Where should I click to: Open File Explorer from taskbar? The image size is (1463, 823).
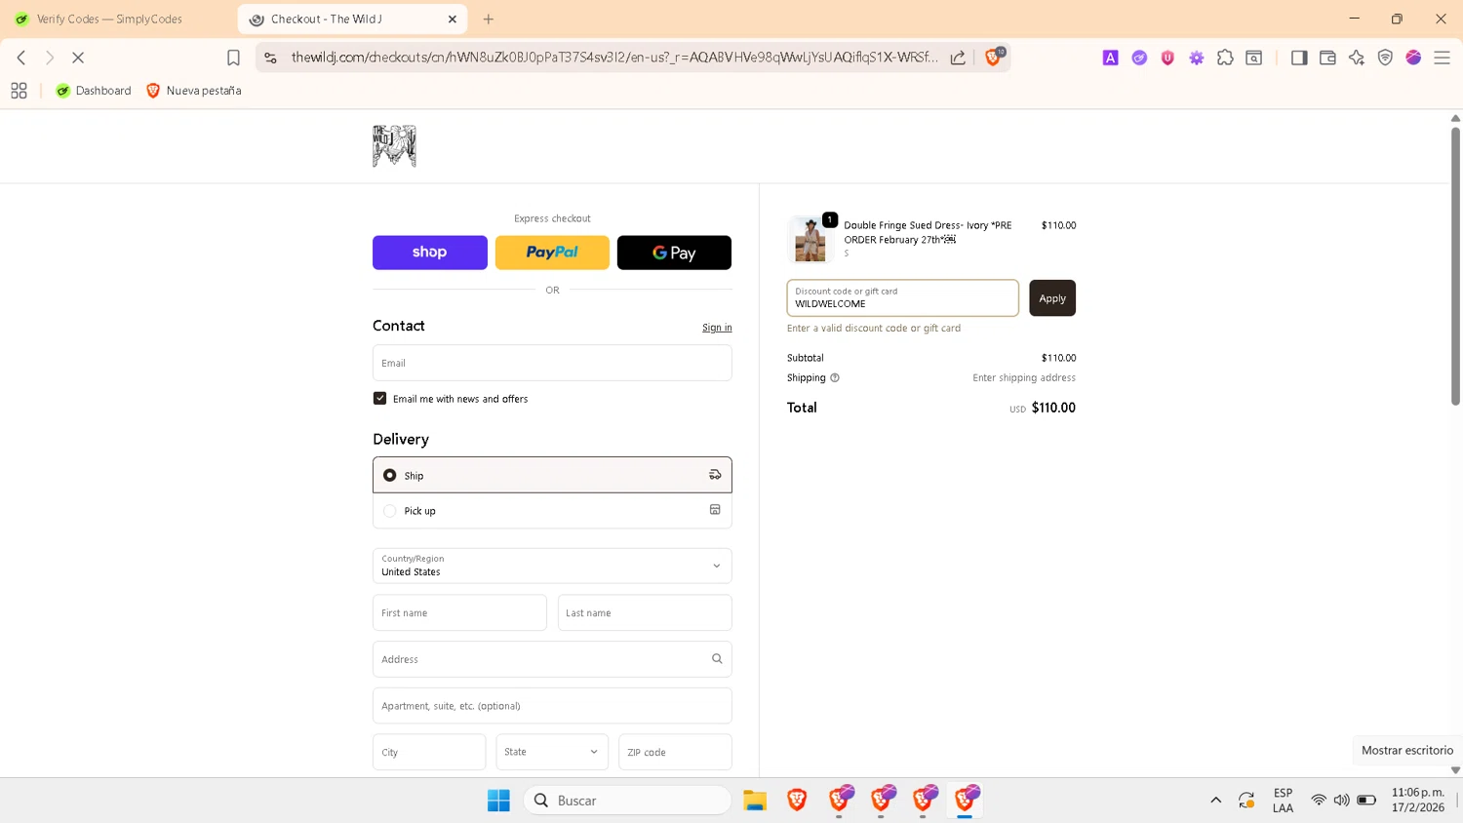[755, 801]
